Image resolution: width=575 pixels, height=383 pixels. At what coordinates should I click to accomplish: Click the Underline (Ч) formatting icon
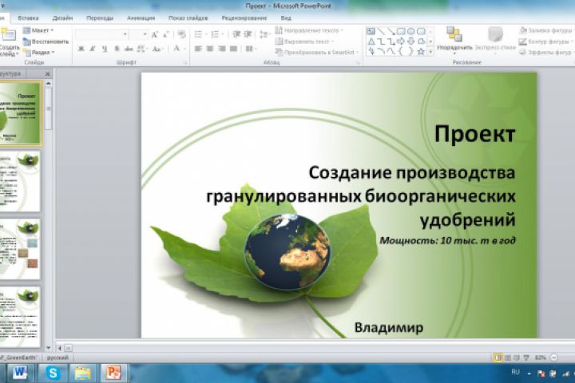(105, 49)
